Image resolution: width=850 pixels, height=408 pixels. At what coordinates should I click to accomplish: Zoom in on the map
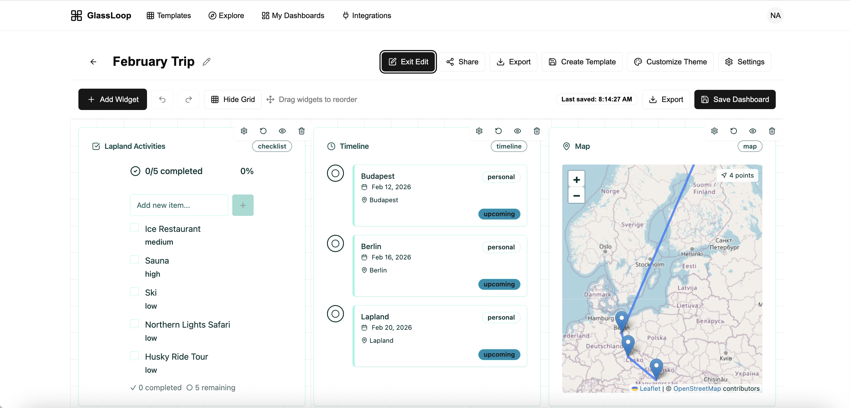click(576, 180)
